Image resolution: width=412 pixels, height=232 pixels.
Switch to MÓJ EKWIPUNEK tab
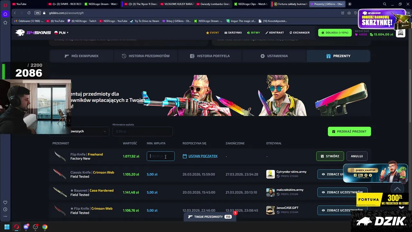[x=81, y=56]
